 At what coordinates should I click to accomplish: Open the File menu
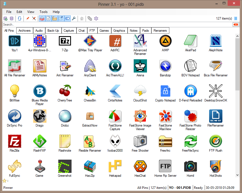click(9, 12)
